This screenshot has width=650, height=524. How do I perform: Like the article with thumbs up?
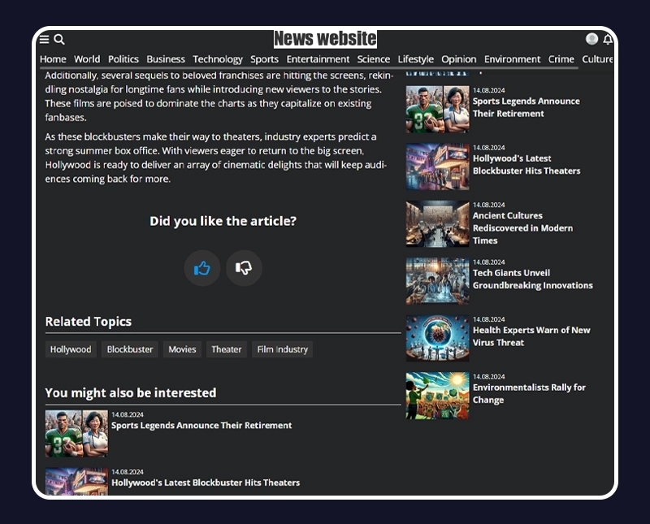202,268
